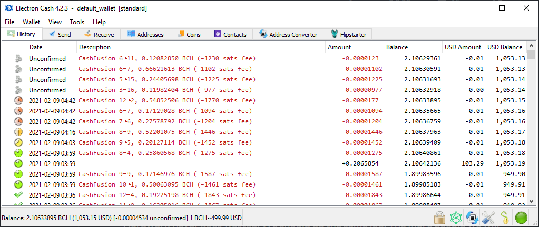Open preferences via the tools icon
This screenshot has height=227, width=539.
coord(488,218)
